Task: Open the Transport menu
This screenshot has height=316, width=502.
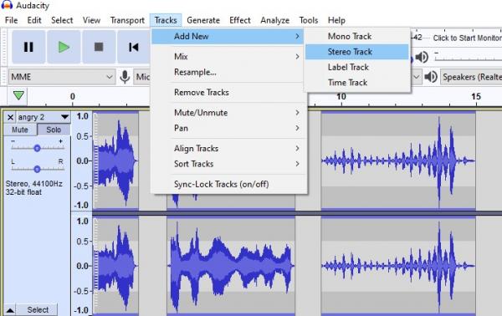Action: click(x=127, y=20)
